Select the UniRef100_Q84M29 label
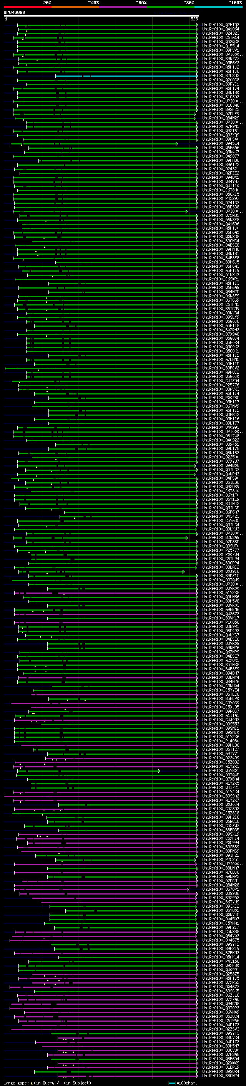This screenshot has height=1086, width=246. (x=221, y=118)
